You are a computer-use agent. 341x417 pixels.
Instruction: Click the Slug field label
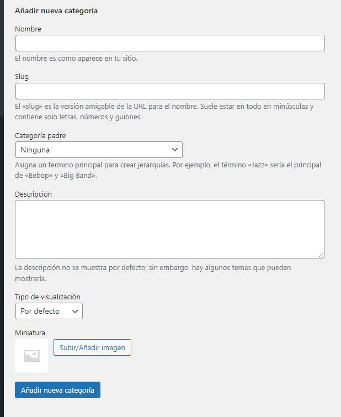22,76
